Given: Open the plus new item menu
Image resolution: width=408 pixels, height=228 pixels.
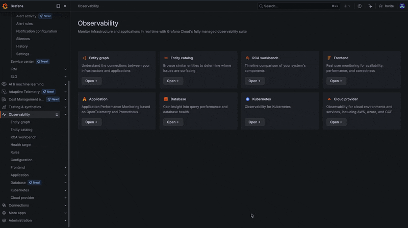Looking at the screenshot, I should [347, 6].
